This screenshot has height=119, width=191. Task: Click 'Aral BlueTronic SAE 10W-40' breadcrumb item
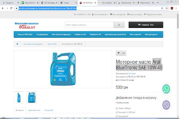tap(72, 44)
